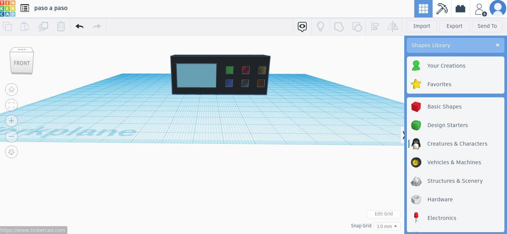Toggle orthographic/perspective view cube icon
507x234 pixels.
pyautogui.click(x=12, y=152)
